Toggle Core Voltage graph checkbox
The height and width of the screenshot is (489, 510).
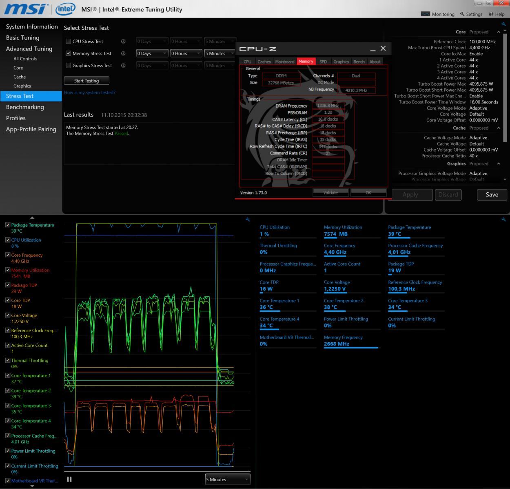pos(8,315)
